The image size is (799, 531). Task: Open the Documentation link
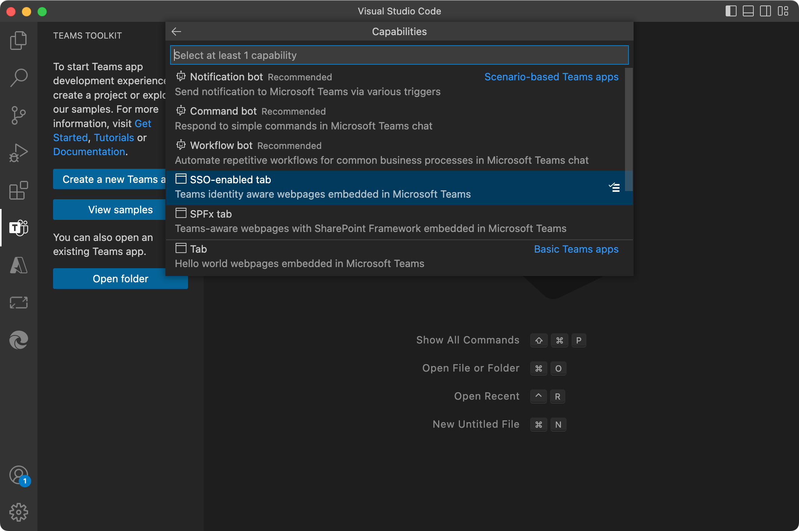click(89, 152)
